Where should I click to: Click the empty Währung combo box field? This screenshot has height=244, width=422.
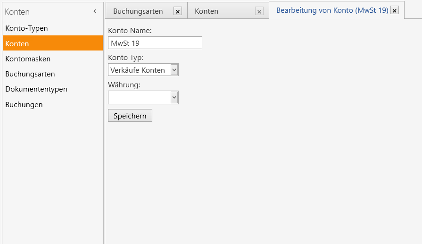140,98
